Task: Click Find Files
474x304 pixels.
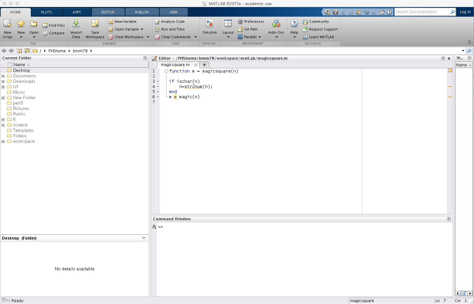Action: 54,25
